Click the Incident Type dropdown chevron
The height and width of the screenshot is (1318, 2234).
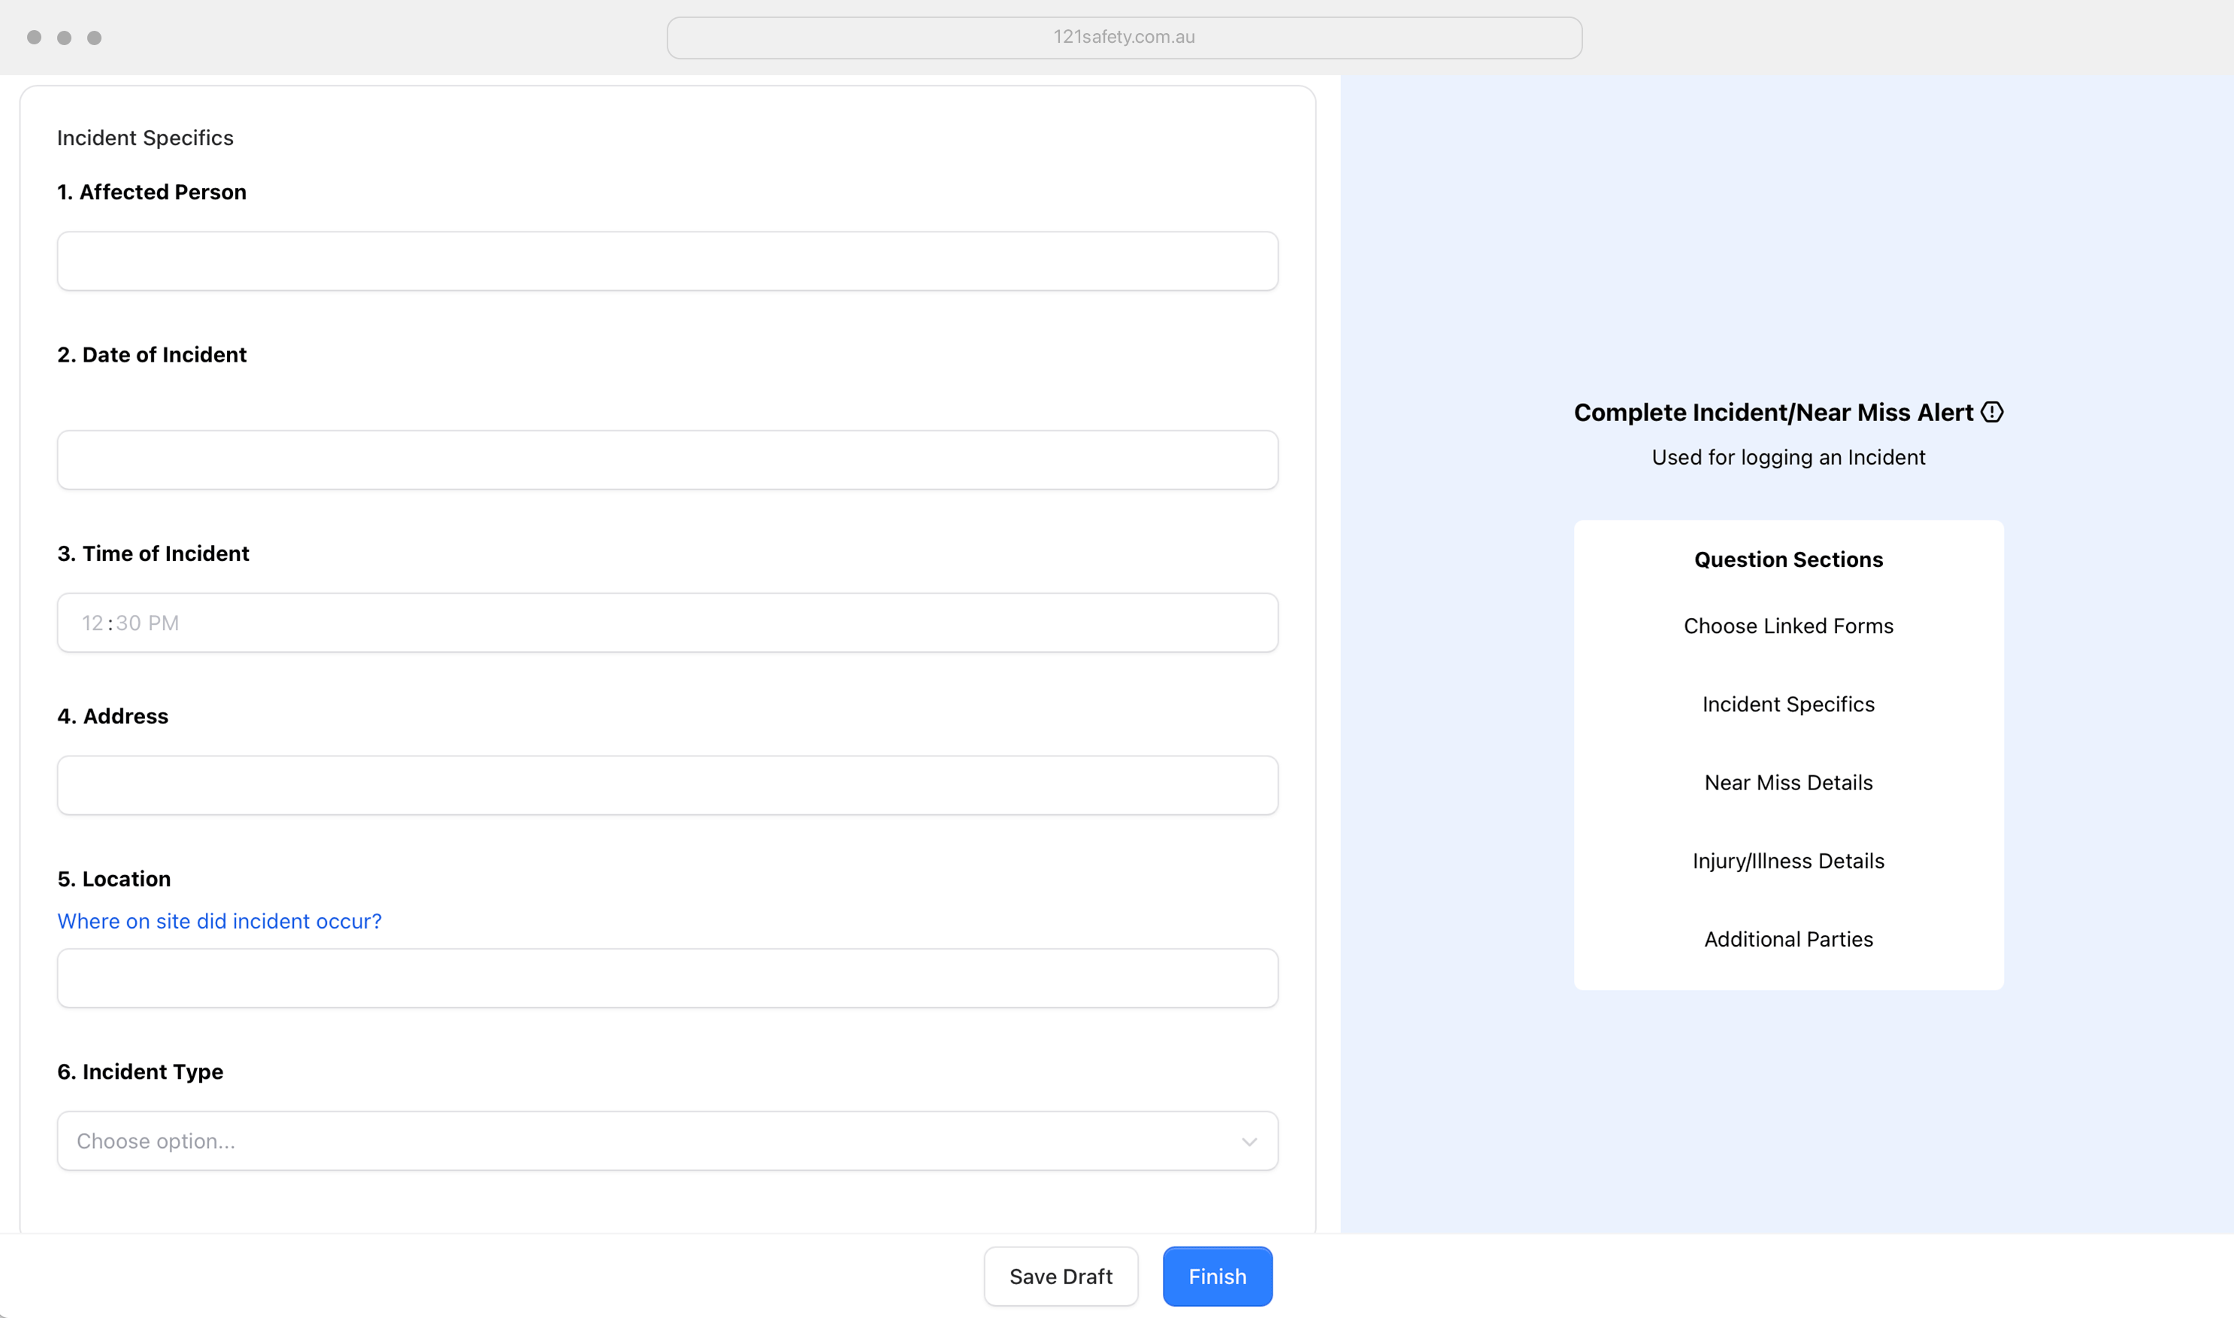pyautogui.click(x=1249, y=1141)
